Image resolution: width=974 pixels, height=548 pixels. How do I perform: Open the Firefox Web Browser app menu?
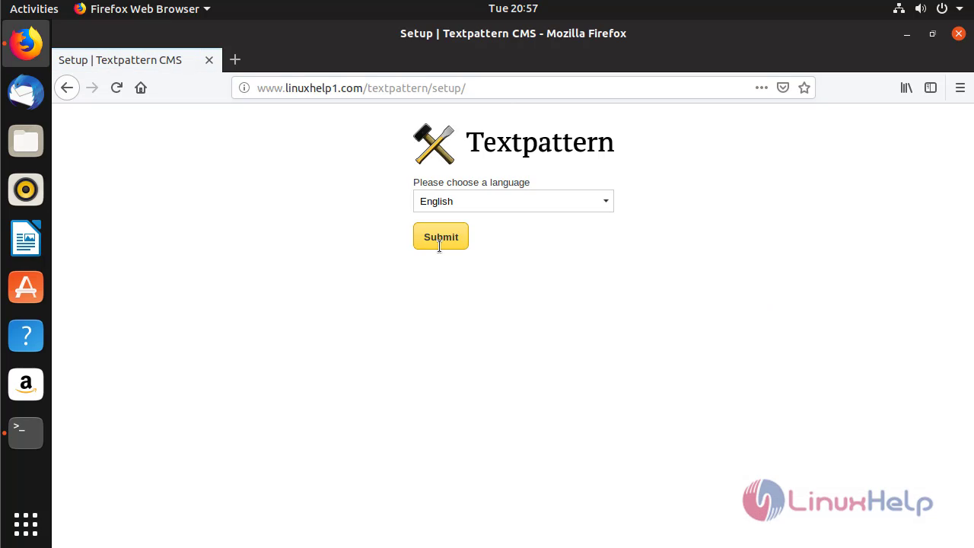[x=142, y=8]
